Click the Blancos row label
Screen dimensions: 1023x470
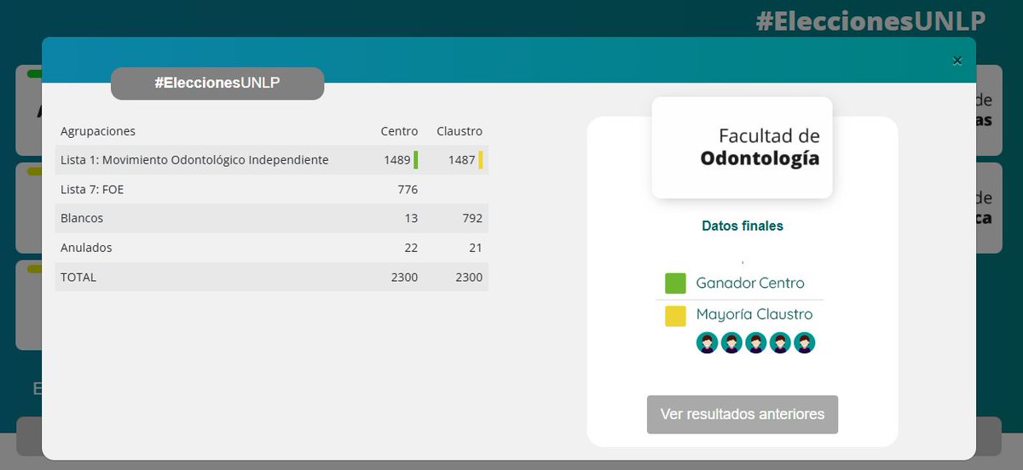[x=82, y=218]
